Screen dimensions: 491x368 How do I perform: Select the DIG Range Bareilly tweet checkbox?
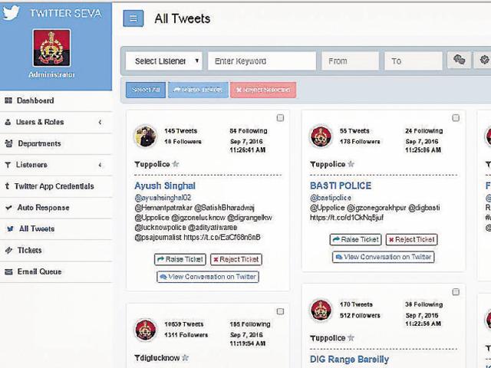coord(456,292)
